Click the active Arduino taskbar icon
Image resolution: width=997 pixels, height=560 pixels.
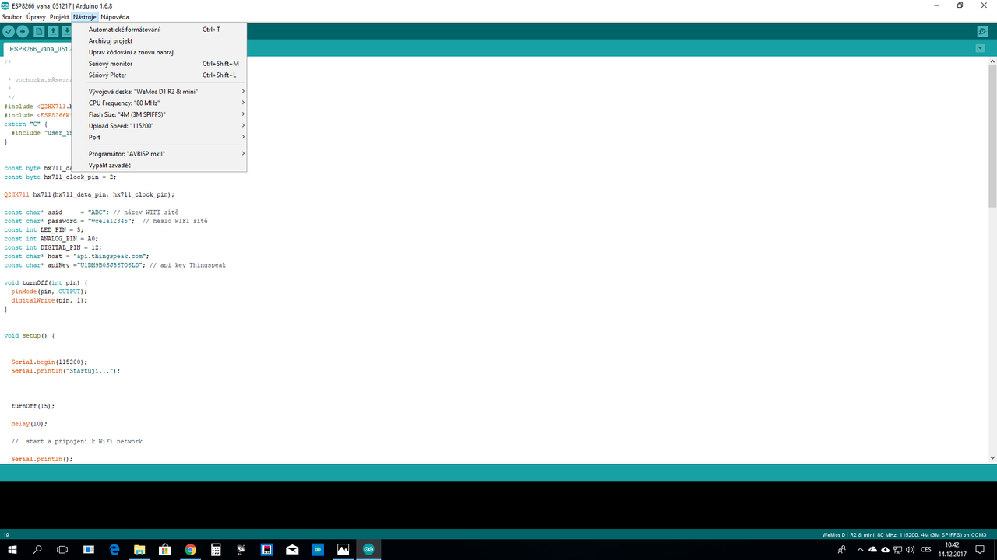[368, 550]
